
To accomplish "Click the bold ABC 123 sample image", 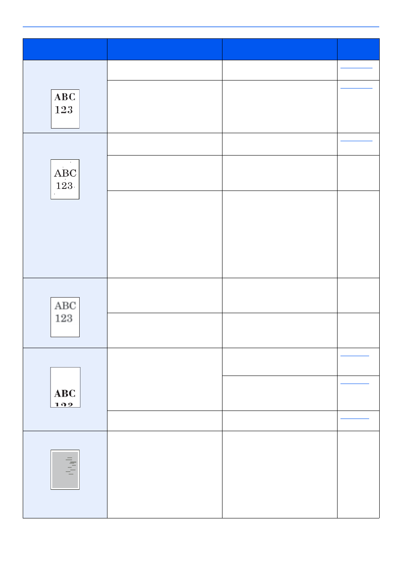I will pyautogui.click(x=65, y=109).
